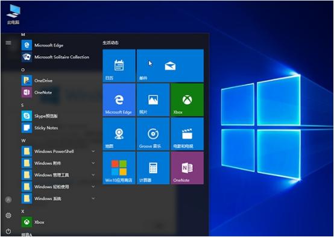This screenshot has height=237, width=334.
Task: Click the Power button icon
Action: click(x=8, y=231)
